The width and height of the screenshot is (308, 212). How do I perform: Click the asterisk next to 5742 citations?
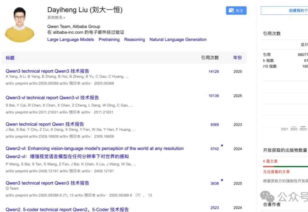coord(222,146)
